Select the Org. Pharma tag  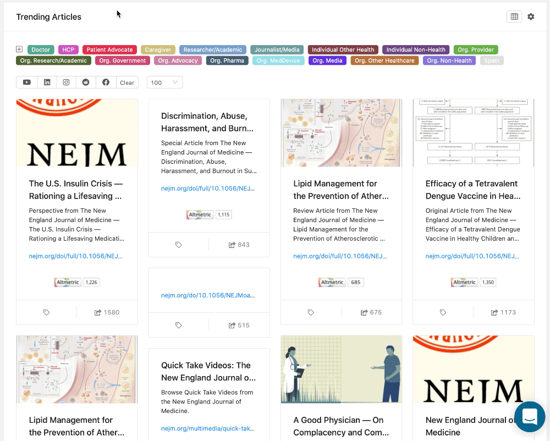click(227, 60)
